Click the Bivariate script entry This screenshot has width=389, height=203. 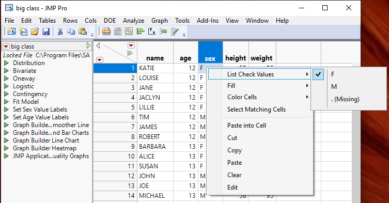(25, 71)
